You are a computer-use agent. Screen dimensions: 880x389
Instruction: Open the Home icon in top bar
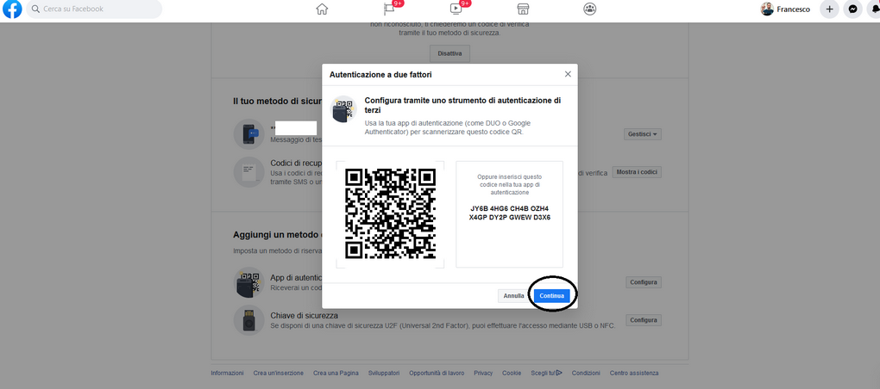322,9
